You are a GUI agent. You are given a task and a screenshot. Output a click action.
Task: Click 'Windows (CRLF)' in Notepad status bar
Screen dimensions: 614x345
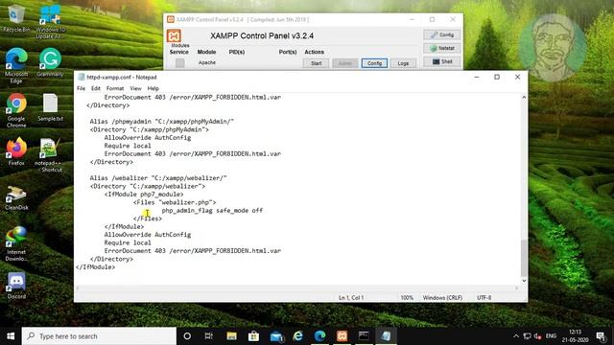(442, 298)
